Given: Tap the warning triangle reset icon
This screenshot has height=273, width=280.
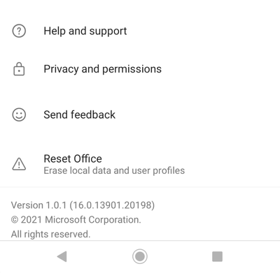Looking at the screenshot, I should [19, 164].
